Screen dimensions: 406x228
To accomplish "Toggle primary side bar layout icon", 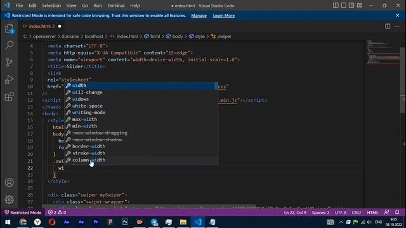I will (x=336, y=6).
